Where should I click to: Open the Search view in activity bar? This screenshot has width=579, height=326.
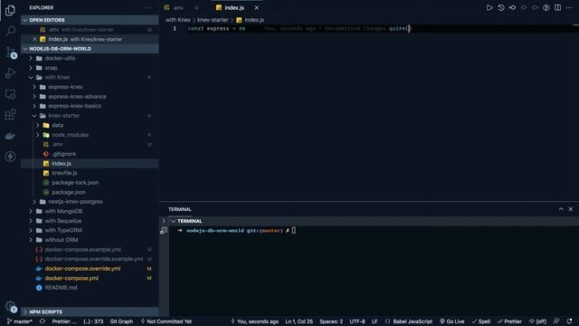(10, 31)
